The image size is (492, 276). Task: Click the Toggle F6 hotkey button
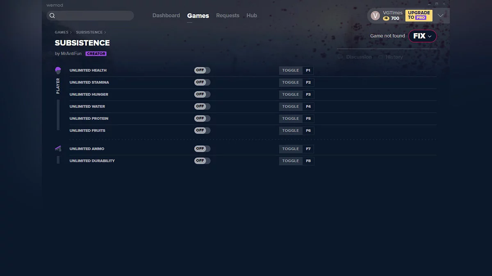tap(296, 130)
